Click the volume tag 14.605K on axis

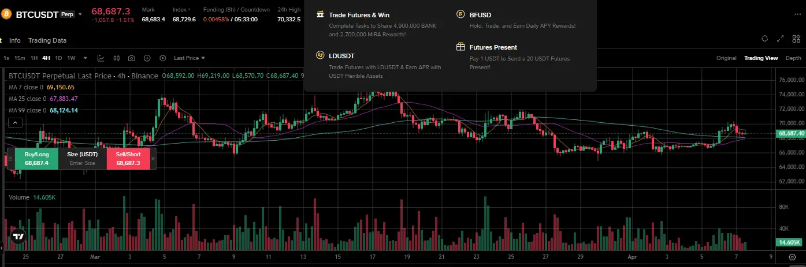pos(789,242)
